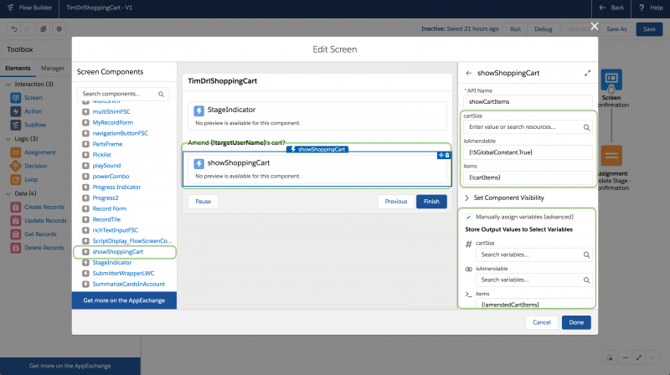Select Record Form component
This screenshot has width=670, height=375.
pyautogui.click(x=110, y=208)
